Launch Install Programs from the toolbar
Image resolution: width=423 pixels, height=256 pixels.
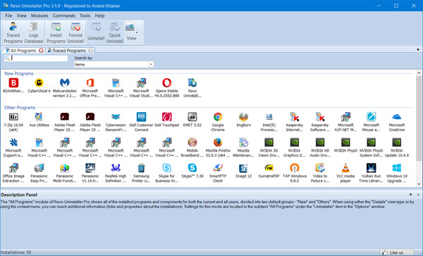click(x=56, y=32)
